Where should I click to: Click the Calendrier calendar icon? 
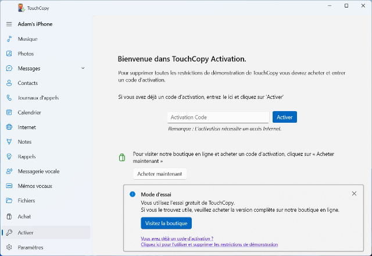9,112
